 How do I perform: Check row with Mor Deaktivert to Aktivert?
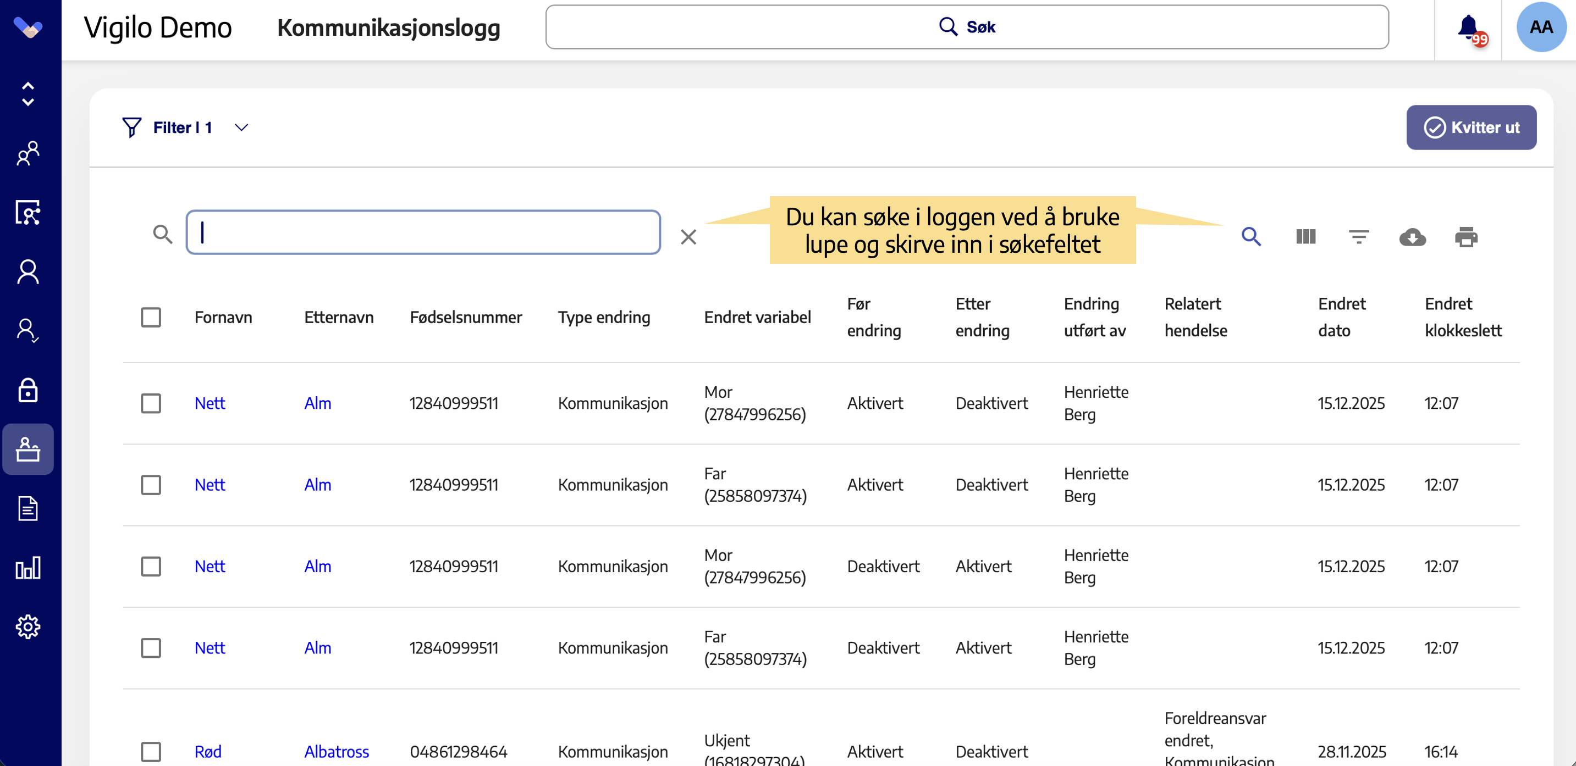(151, 566)
